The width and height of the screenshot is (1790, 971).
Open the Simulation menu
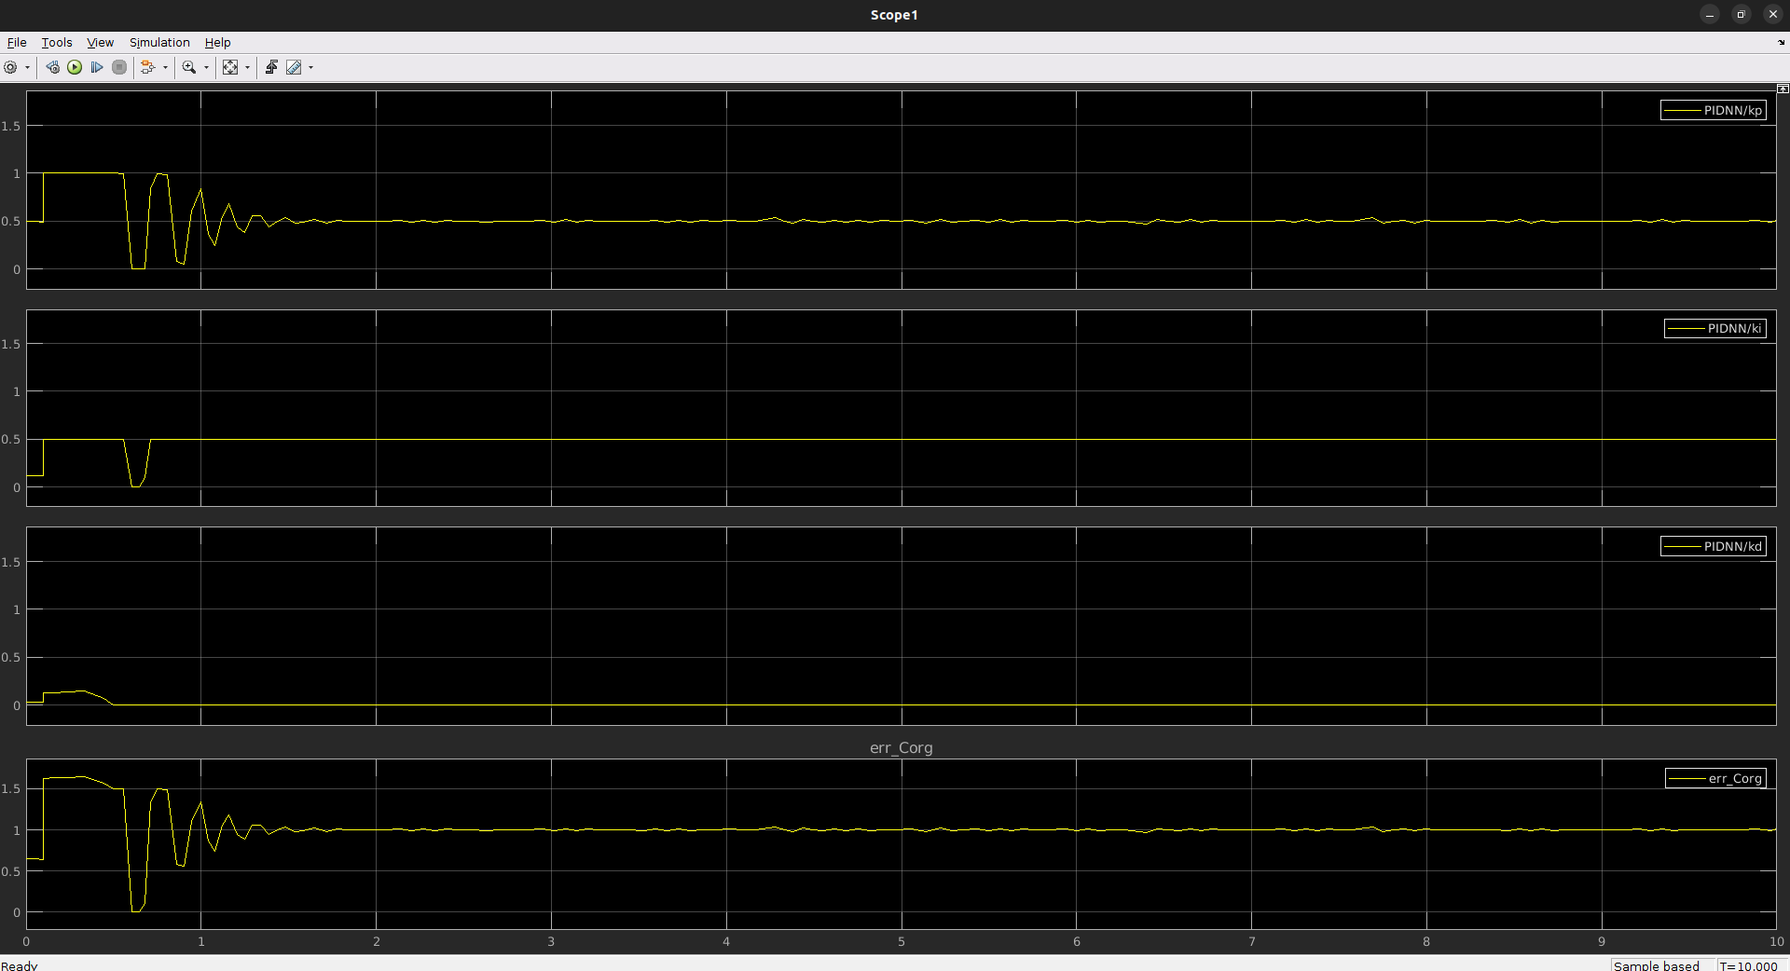tap(159, 43)
